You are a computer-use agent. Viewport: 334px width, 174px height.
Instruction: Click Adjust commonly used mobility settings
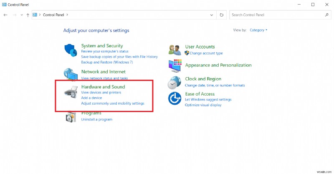click(x=112, y=103)
